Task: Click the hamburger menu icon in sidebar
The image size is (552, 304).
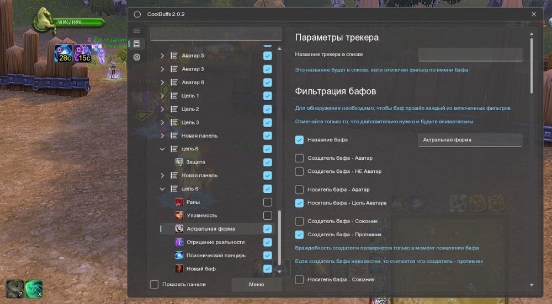Action: pos(137,30)
